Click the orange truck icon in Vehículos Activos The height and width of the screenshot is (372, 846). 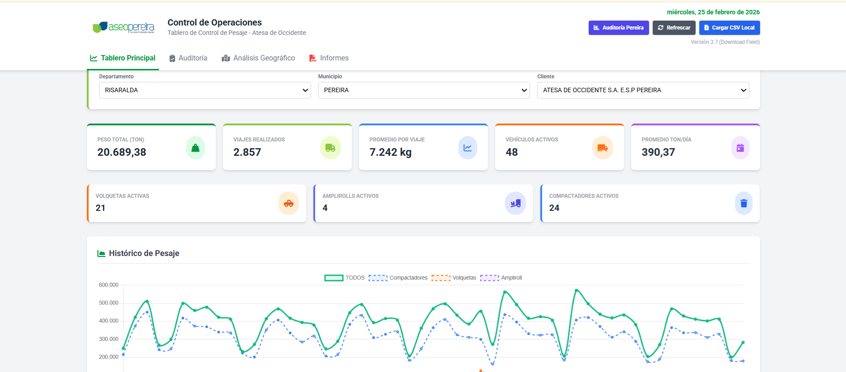[602, 148]
